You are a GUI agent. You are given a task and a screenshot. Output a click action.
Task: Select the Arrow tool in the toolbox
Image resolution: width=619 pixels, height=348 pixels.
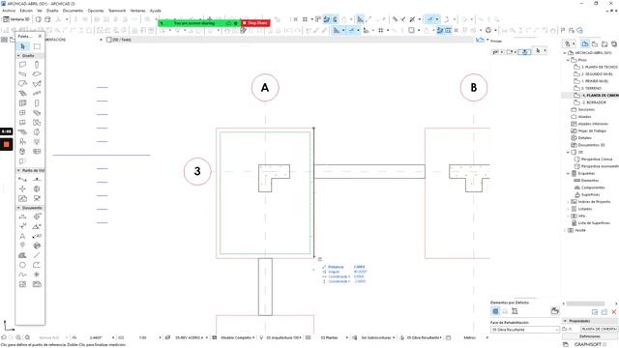pos(22,46)
